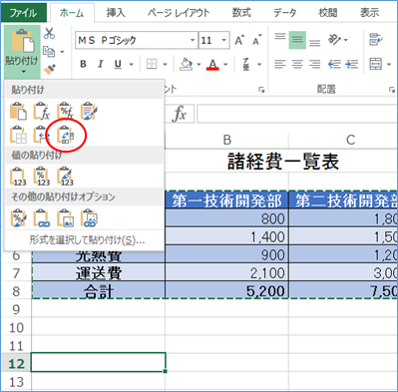The width and height of the screenshot is (398, 392).
Task: Choose the No Borders paste icon
Action: (18, 135)
